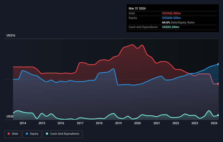Screen dimensions: 223x142
Task: Click the 2020 x-axis label
Action: [x=137, y=123]
